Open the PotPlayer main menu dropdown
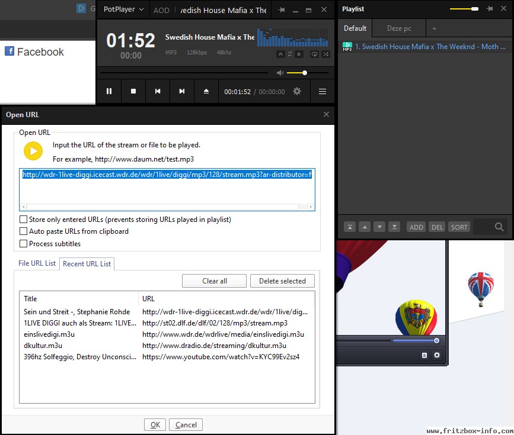This screenshot has width=514, height=435. coord(123,9)
